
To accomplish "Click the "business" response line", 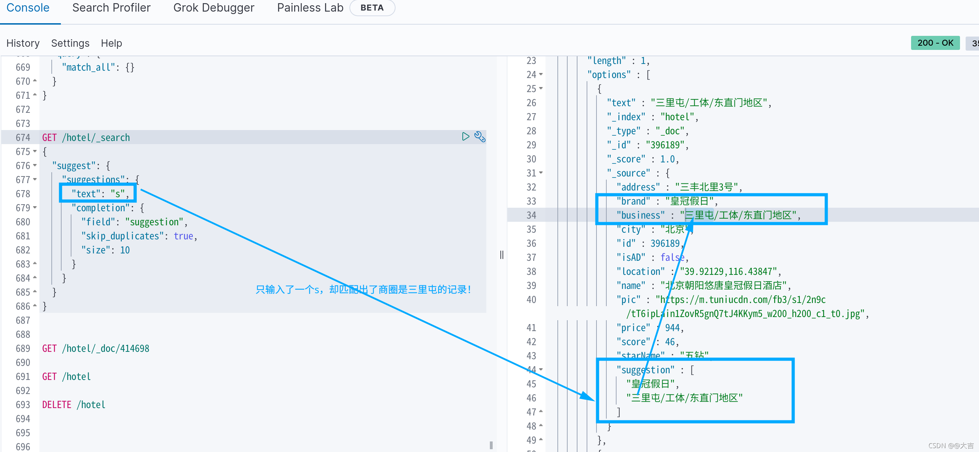I will (709, 215).
